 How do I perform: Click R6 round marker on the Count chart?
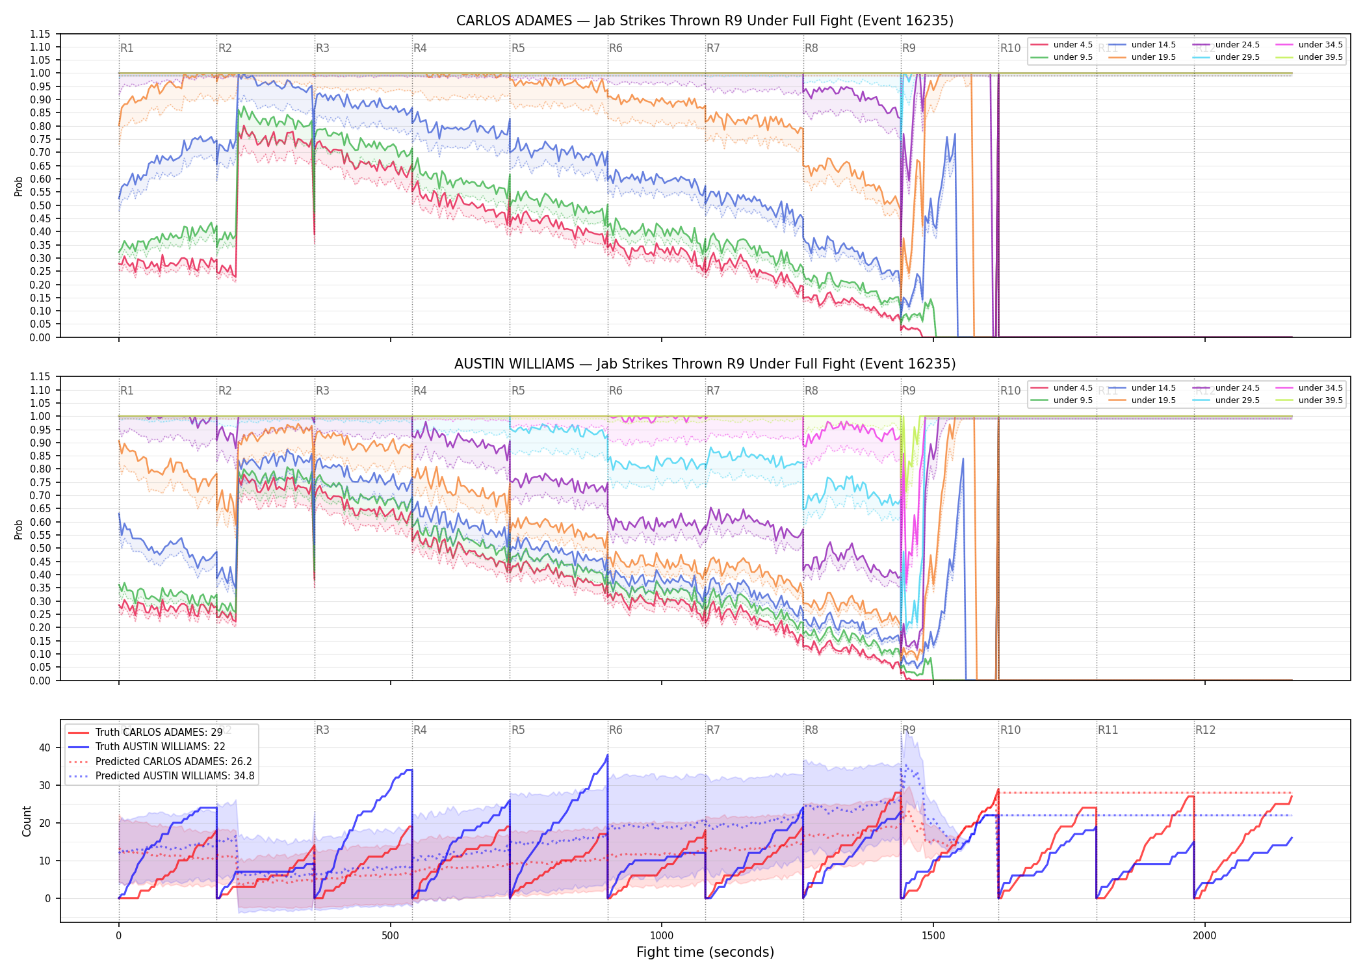(x=616, y=730)
